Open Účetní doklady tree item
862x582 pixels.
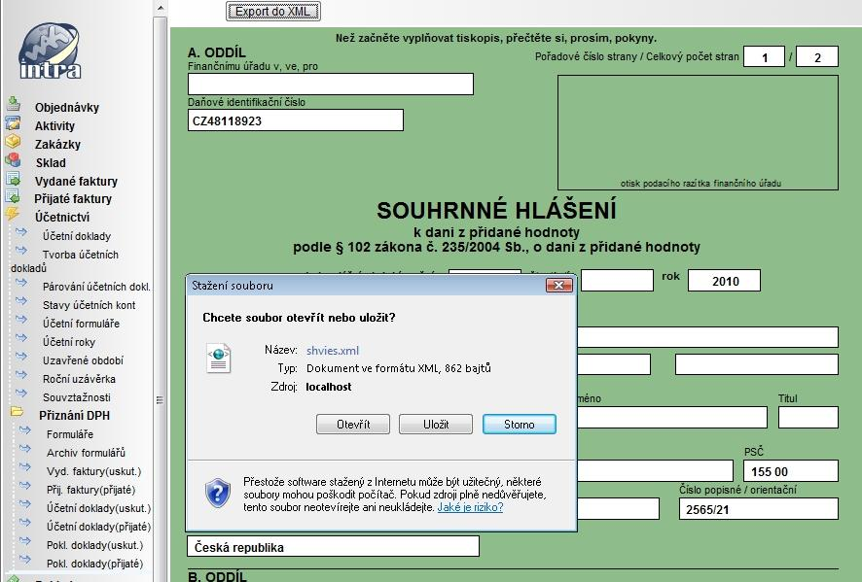coord(76,236)
